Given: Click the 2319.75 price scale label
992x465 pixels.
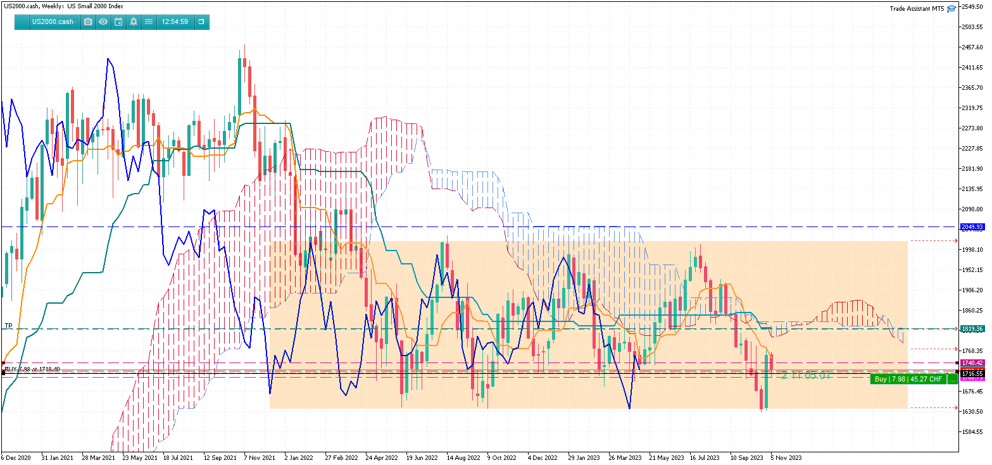Looking at the screenshot, I should pyautogui.click(x=972, y=108).
